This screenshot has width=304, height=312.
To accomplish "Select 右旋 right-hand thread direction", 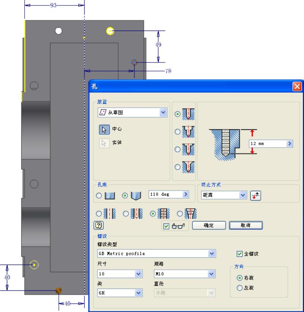I will [x=240, y=278].
